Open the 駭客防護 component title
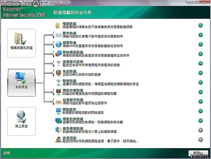 coord(69,81)
